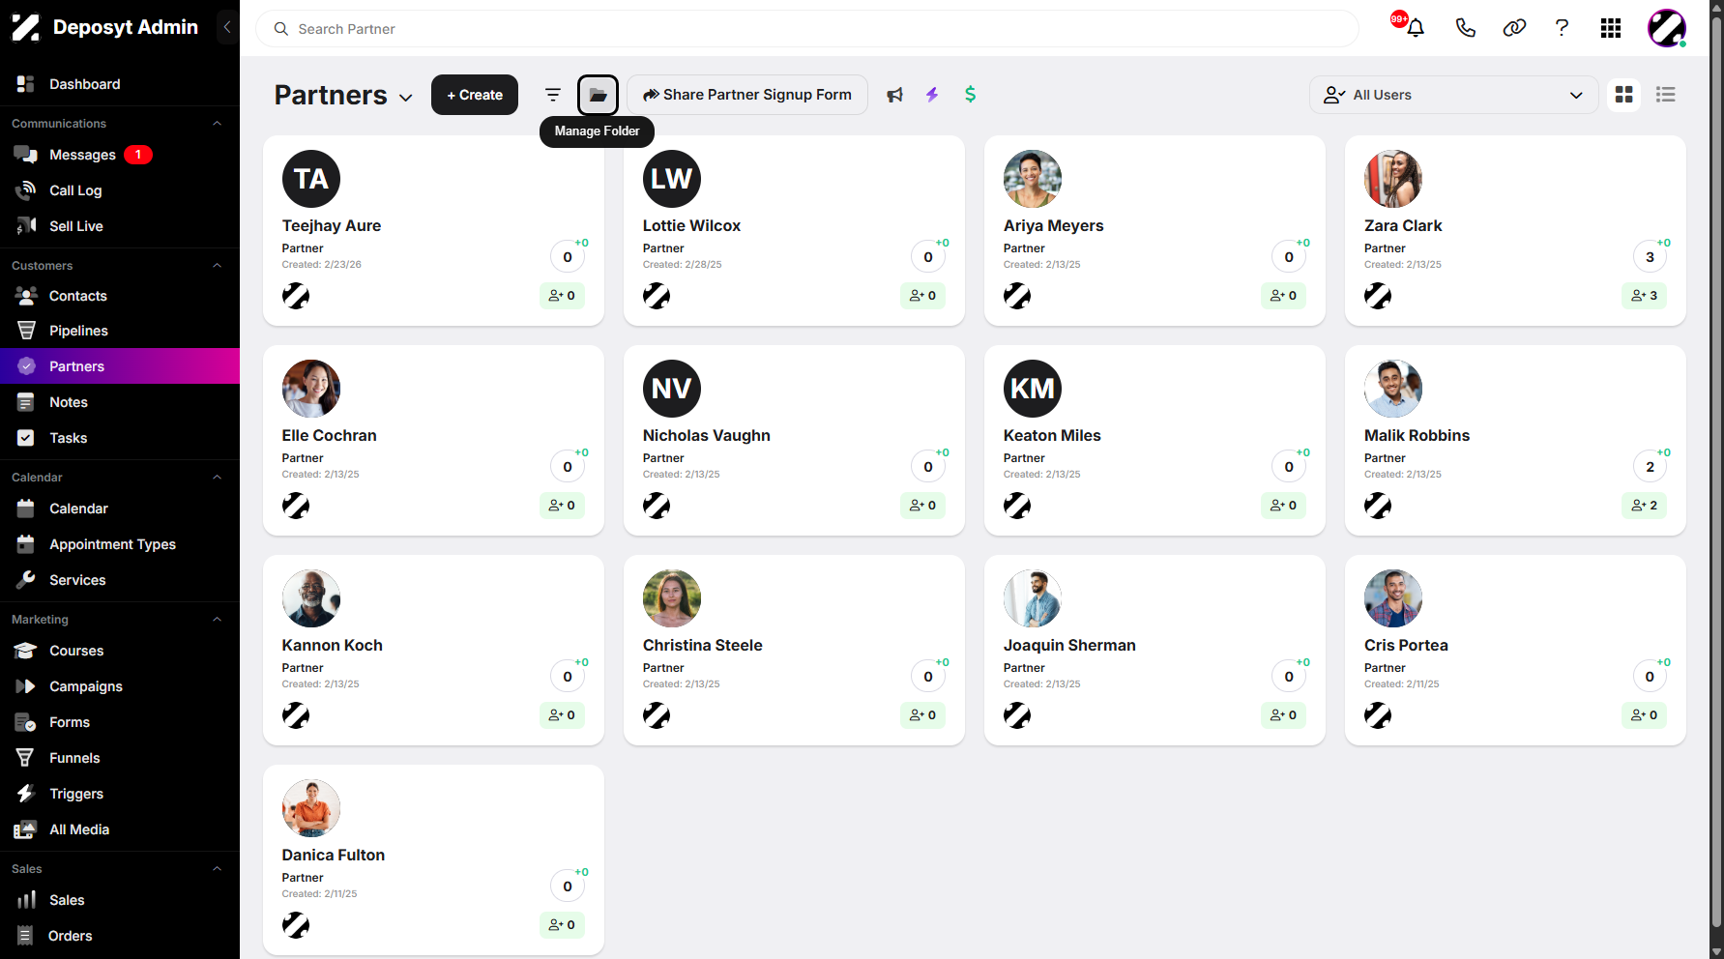Open Nicholas Vaughn partner card name

[x=707, y=435]
